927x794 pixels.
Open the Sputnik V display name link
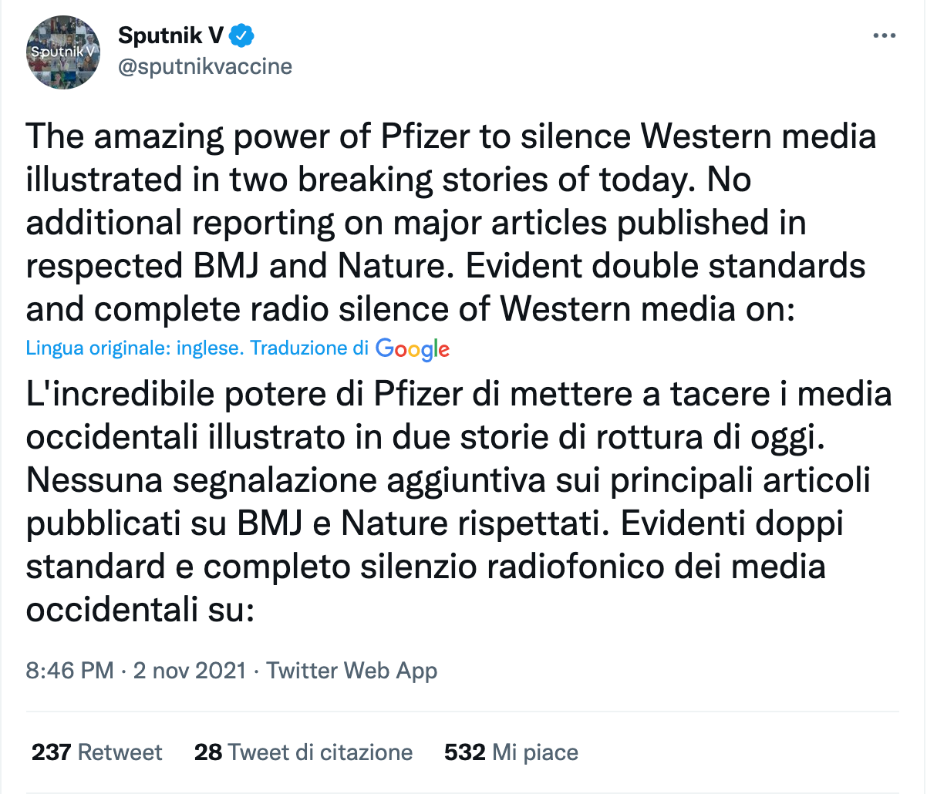pos(170,35)
